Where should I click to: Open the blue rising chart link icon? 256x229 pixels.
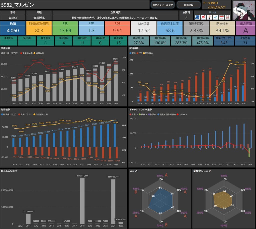tap(215, 17)
